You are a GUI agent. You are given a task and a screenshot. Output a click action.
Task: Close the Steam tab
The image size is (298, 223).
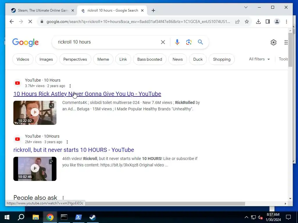point(72,10)
